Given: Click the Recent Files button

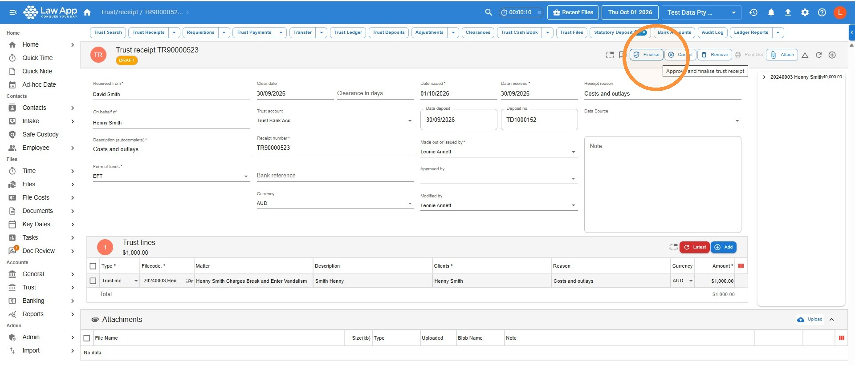Looking at the screenshot, I should [x=573, y=12].
